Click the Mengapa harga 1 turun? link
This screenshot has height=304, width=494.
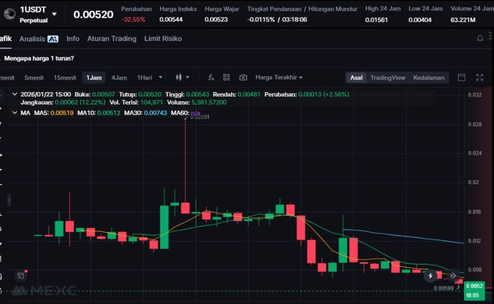(39, 58)
